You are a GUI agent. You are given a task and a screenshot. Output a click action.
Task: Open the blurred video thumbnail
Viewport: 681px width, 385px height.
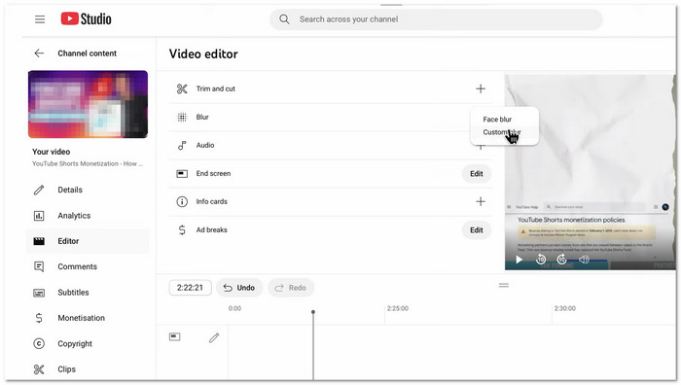point(88,104)
